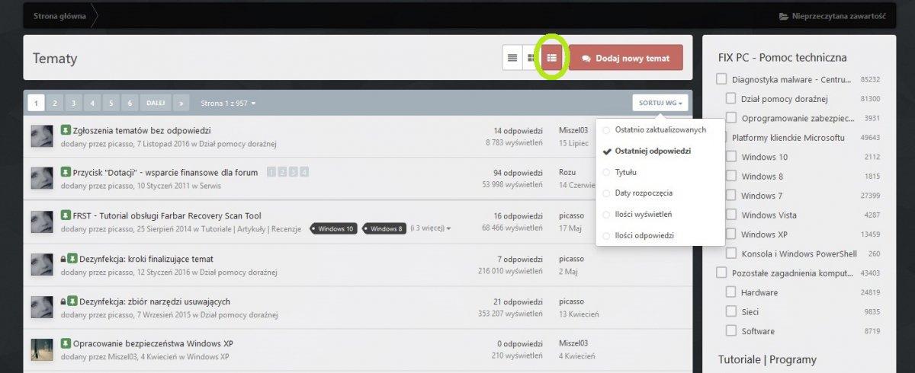Open last poster Rozu profile
Screen dimensions: 915x373
(567, 173)
